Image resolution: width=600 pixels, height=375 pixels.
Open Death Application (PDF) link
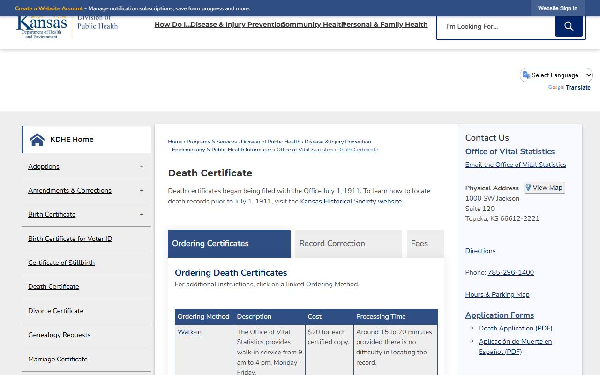click(x=516, y=328)
